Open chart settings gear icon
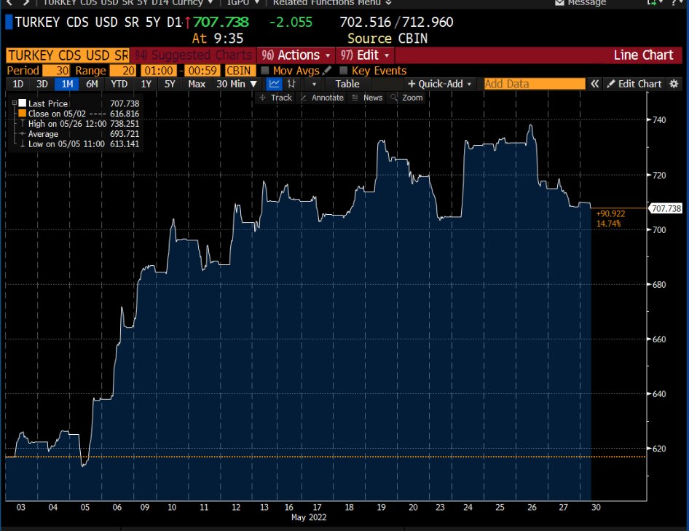689x531 pixels. [x=674, y=84]
